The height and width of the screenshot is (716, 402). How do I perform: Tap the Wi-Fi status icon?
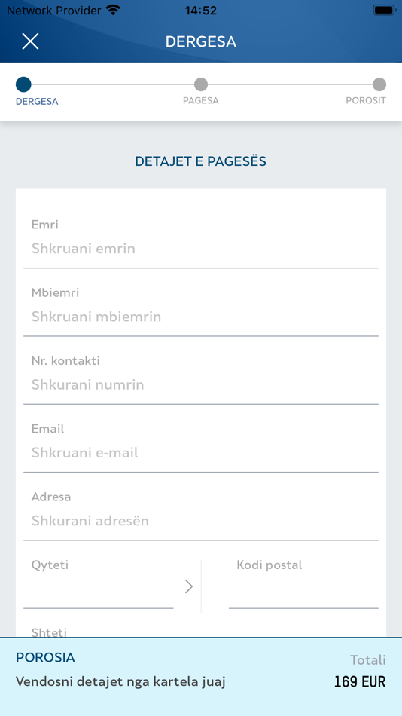pyautogui.click(x=113, y=10)
